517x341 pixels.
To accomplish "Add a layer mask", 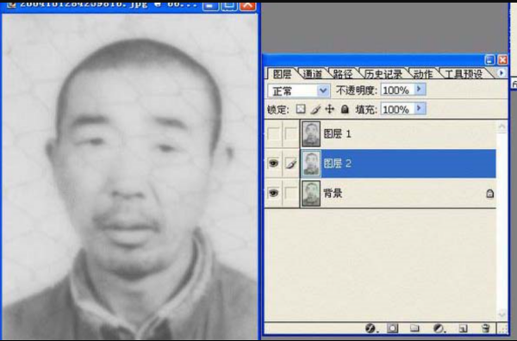I will coord(392,328).
